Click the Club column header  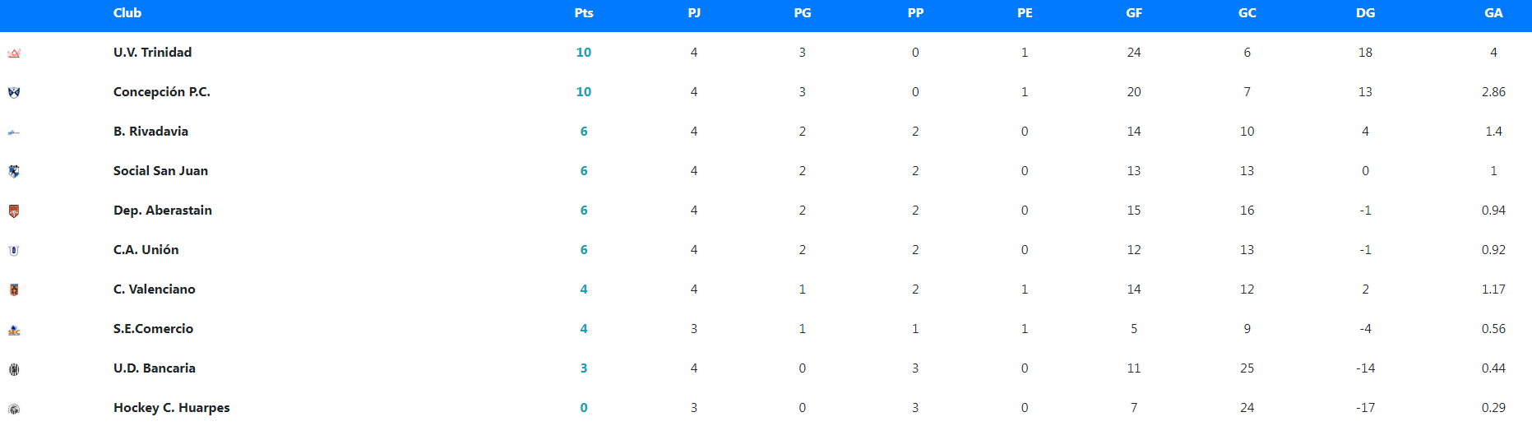click(127, 13)
